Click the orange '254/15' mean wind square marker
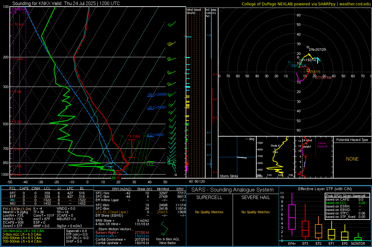372x247 pixels. pos(308,70)
